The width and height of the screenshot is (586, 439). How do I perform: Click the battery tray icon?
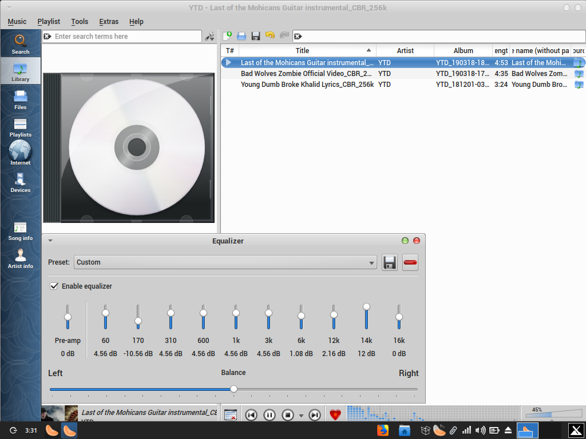pos(494,430)
